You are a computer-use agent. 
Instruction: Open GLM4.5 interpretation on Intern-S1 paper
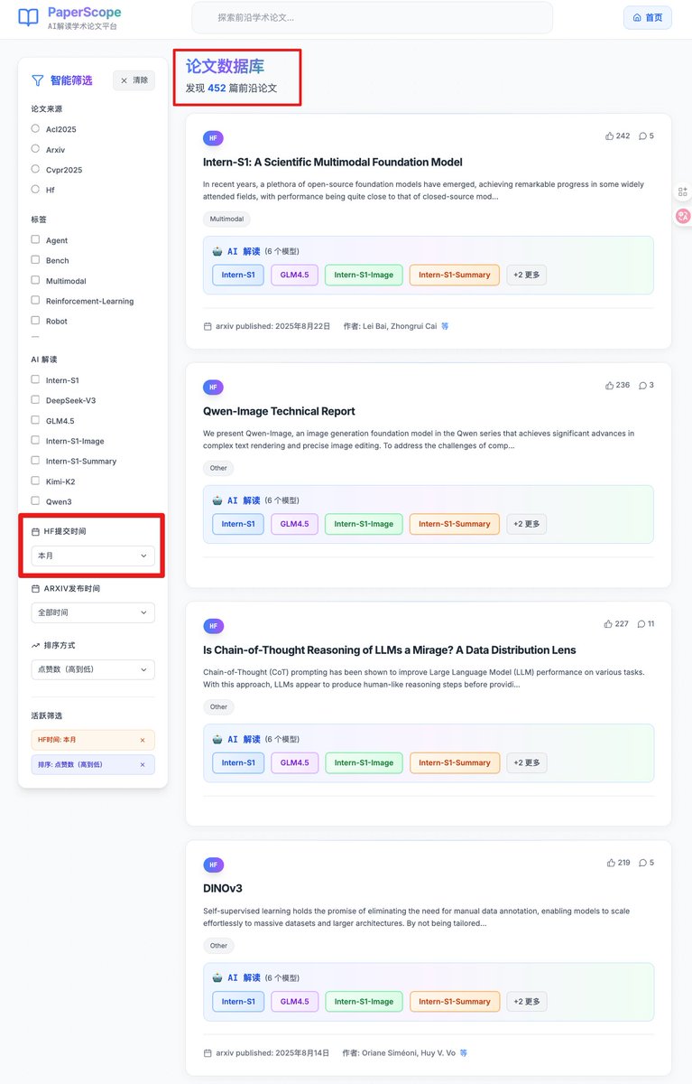294,275
